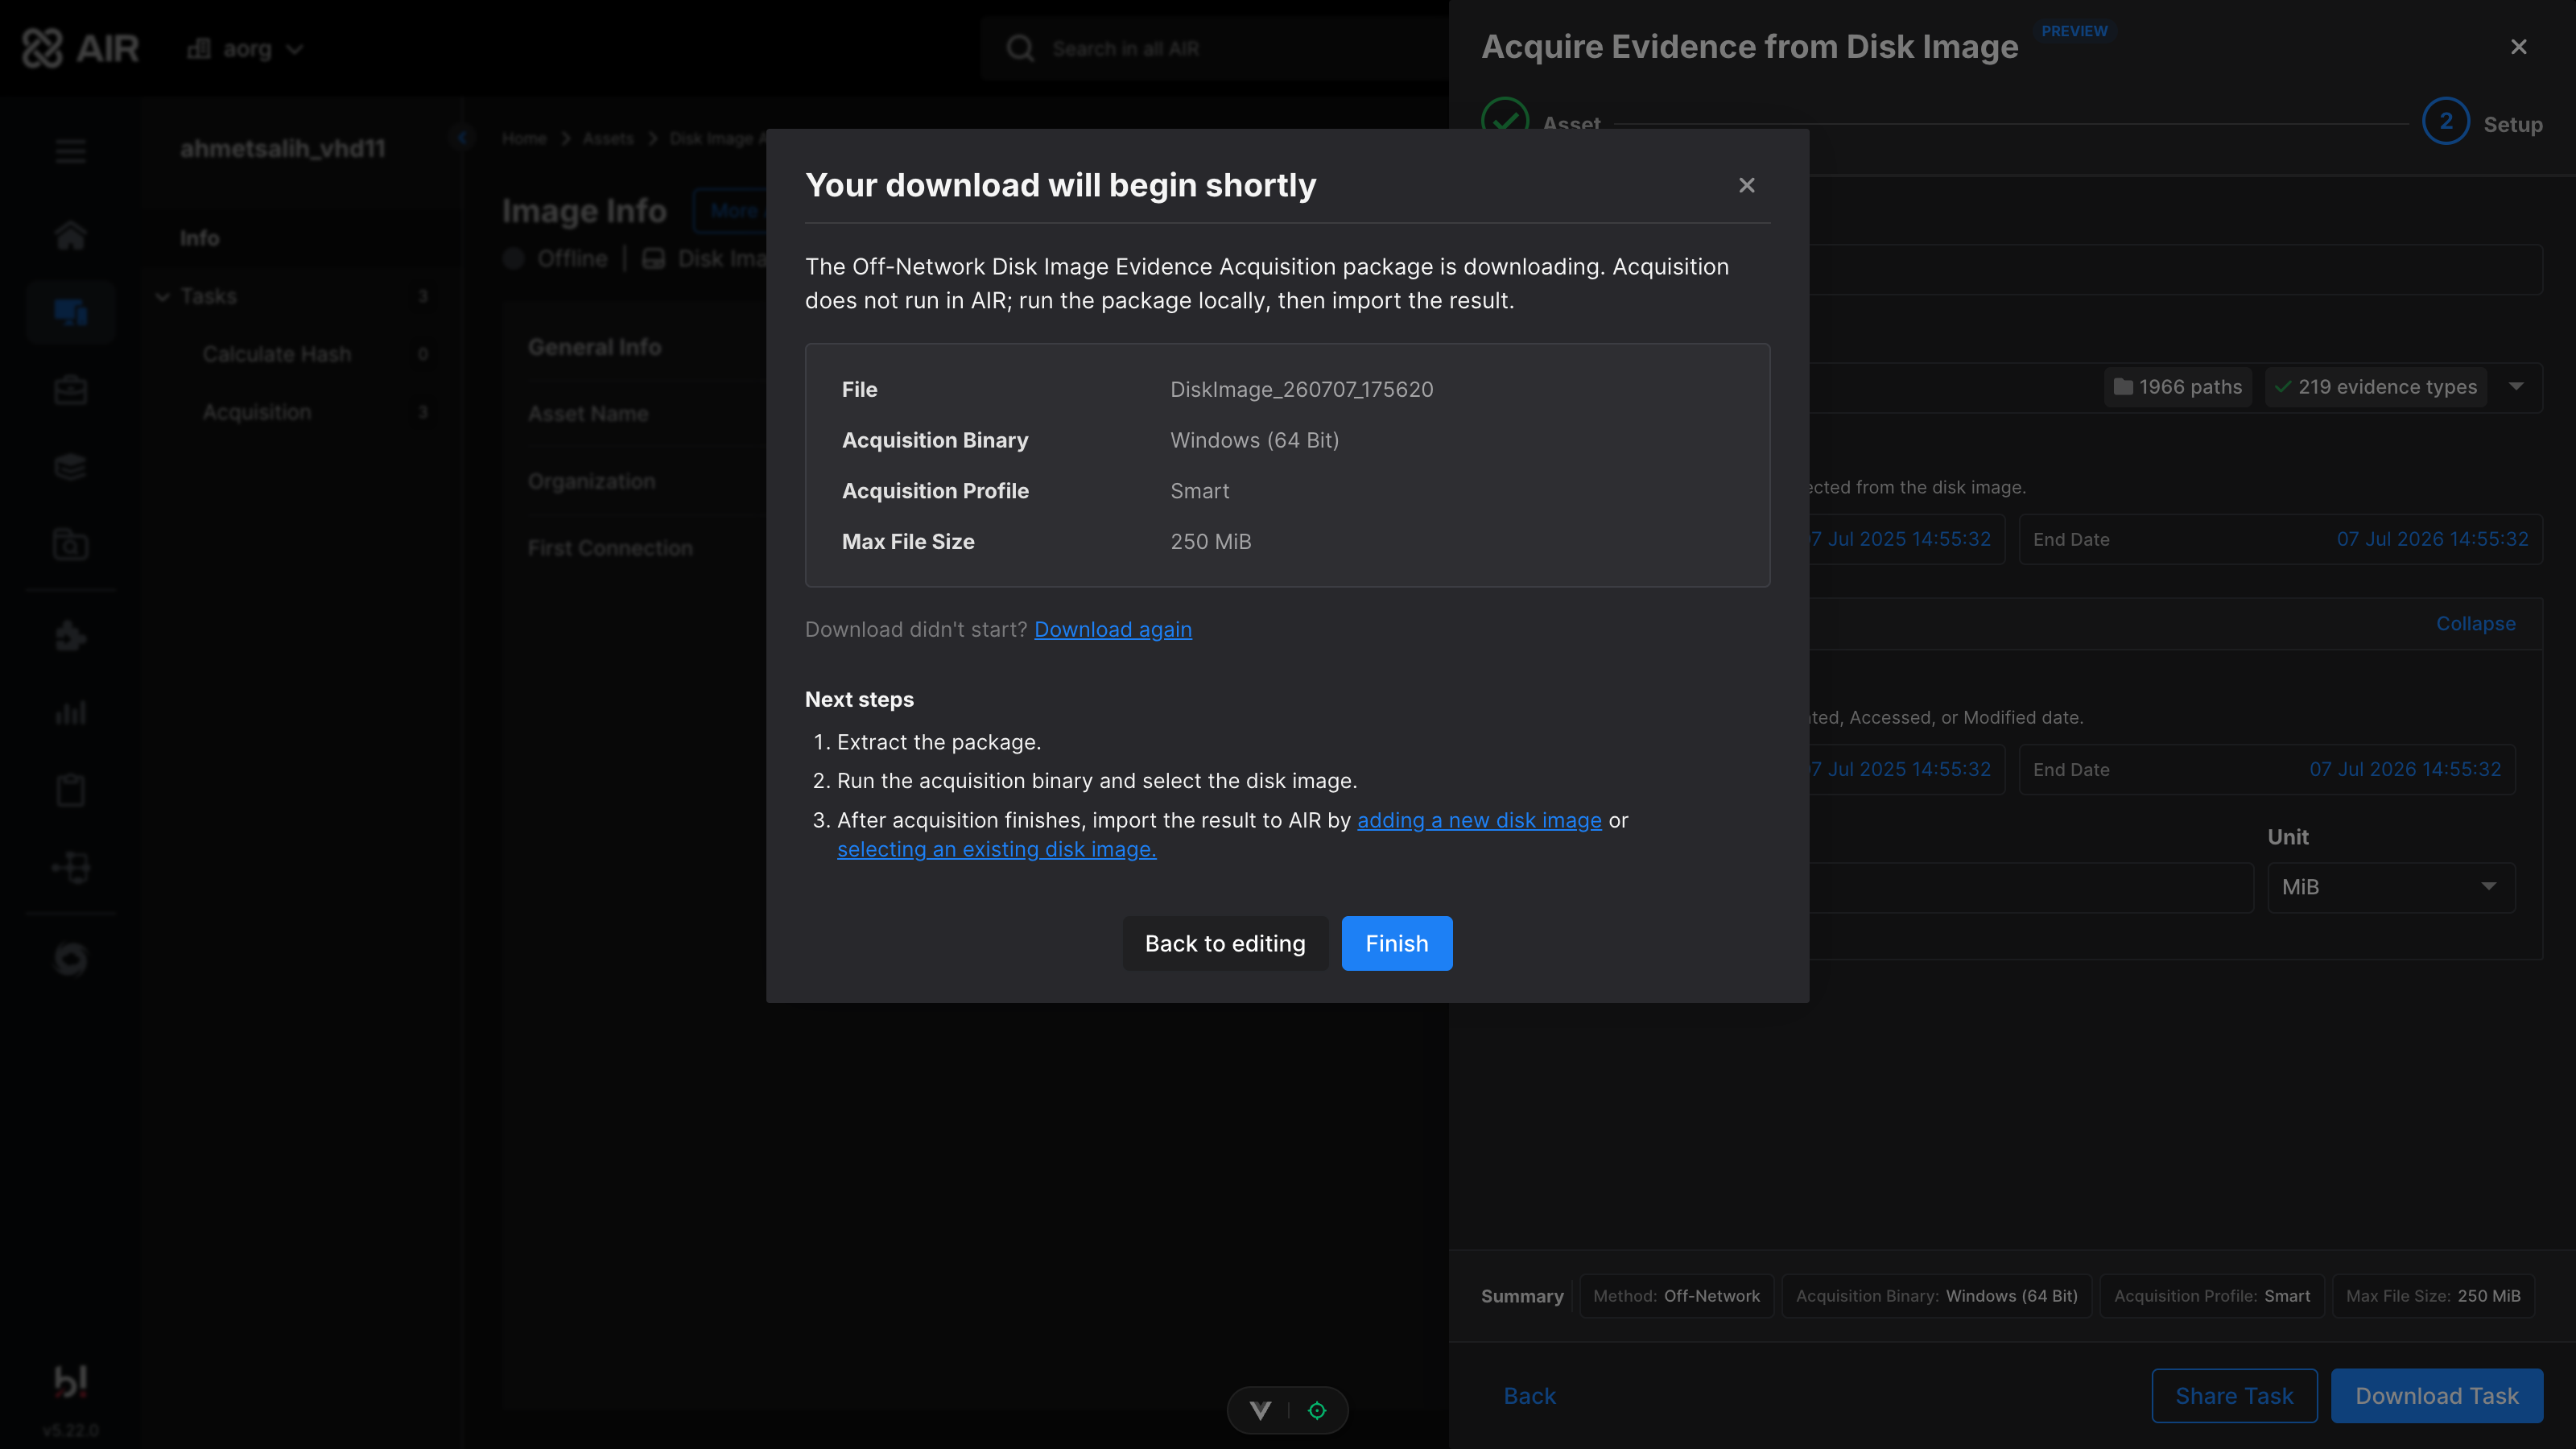Close the download dialog with X
This screenshot has height=1449, width=2576.
pos(1746,185)
